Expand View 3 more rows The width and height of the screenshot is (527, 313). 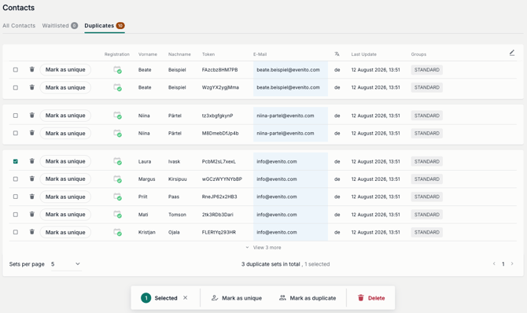(263, 248)
